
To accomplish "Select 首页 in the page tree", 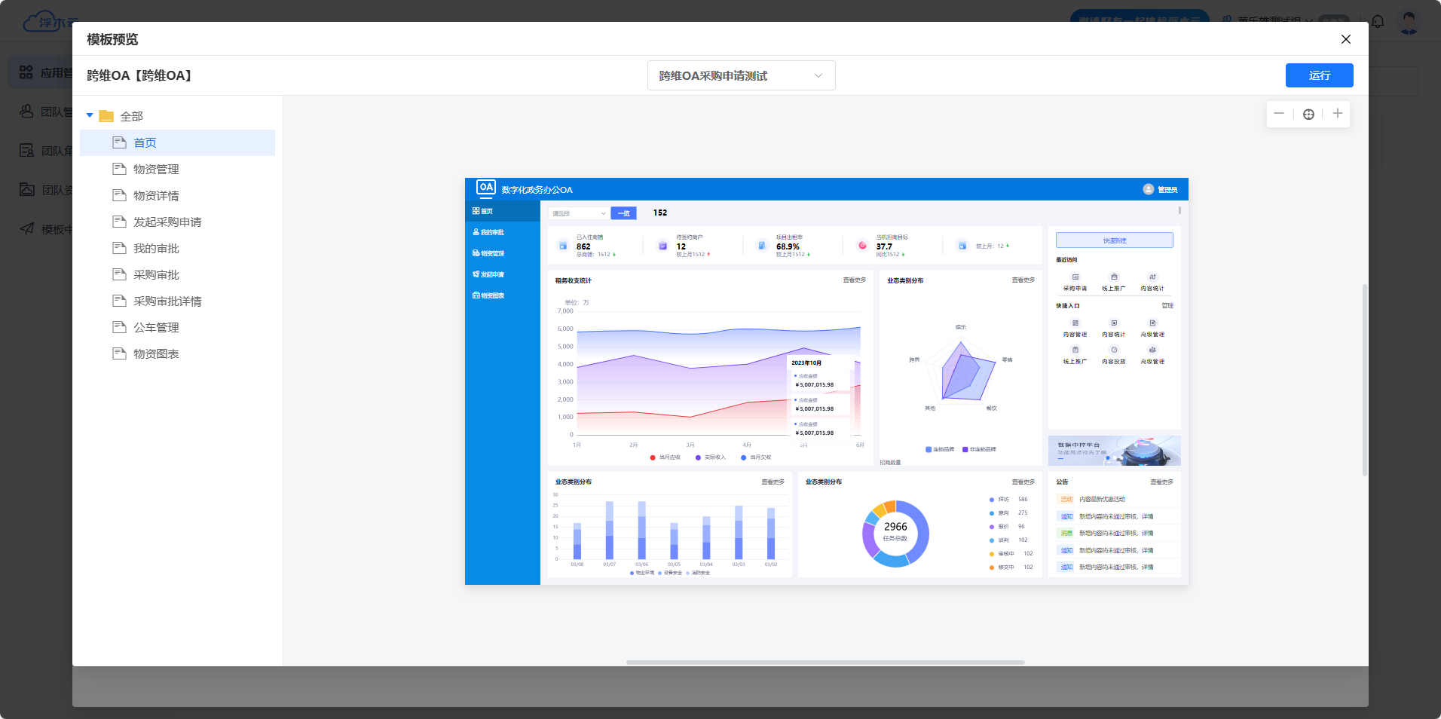I will (x=145, y=143).
